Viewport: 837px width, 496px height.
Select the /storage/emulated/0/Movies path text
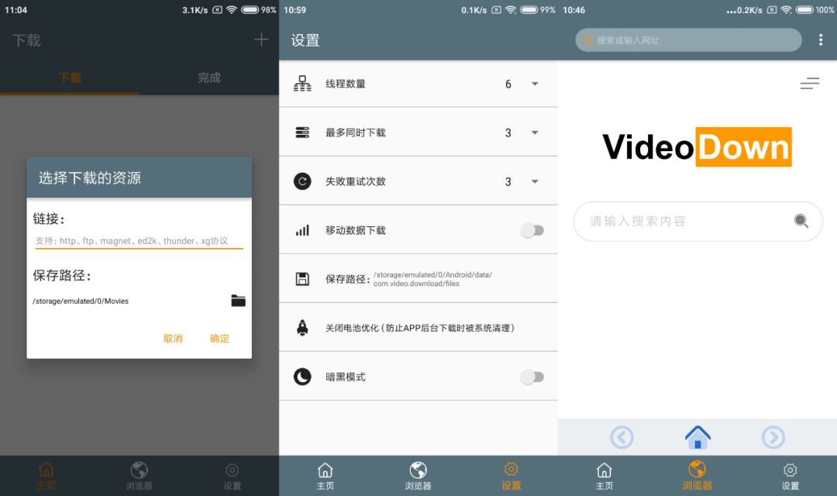coord(81,301)
